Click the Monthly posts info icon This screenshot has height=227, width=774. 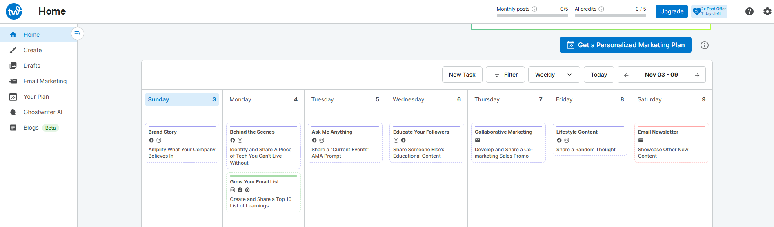point(534,9)
